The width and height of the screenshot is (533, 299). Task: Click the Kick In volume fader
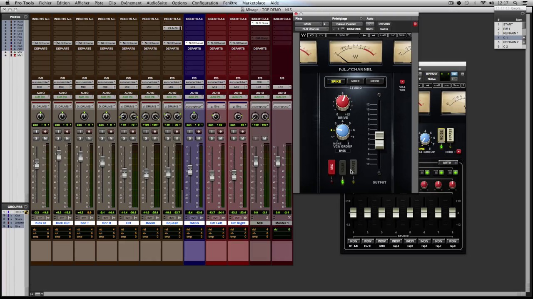(37, 164)
